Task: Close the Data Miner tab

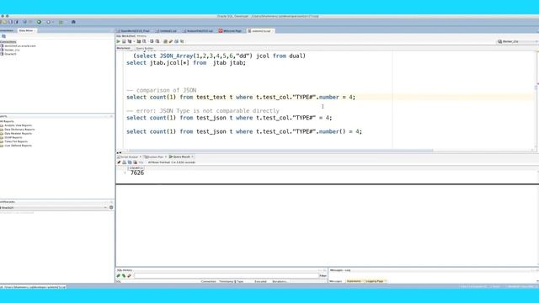Action: point(35,30)
